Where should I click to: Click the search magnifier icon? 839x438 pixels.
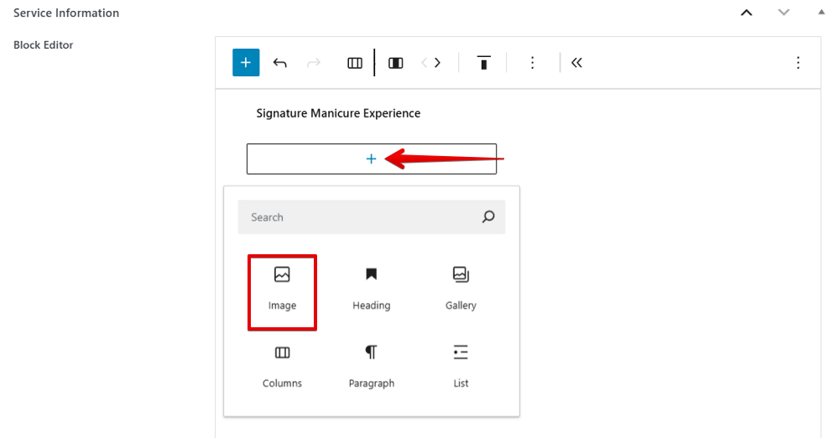click(x=488, y=216)
